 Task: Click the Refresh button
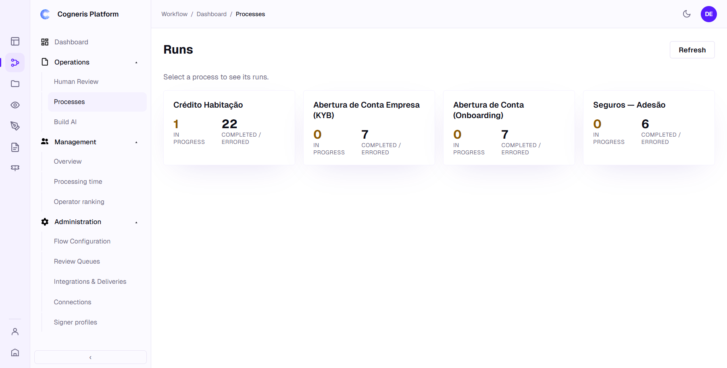pyautogui.click(x=692, y=50)
